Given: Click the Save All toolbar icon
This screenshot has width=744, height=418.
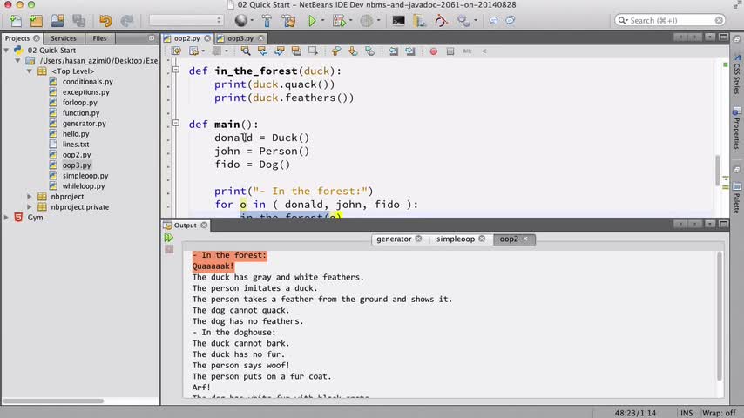Looking at the screenshot, I should click(x=78, y=20).
